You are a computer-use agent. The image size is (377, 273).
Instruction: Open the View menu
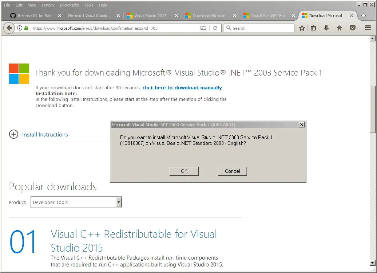point(32,5)
